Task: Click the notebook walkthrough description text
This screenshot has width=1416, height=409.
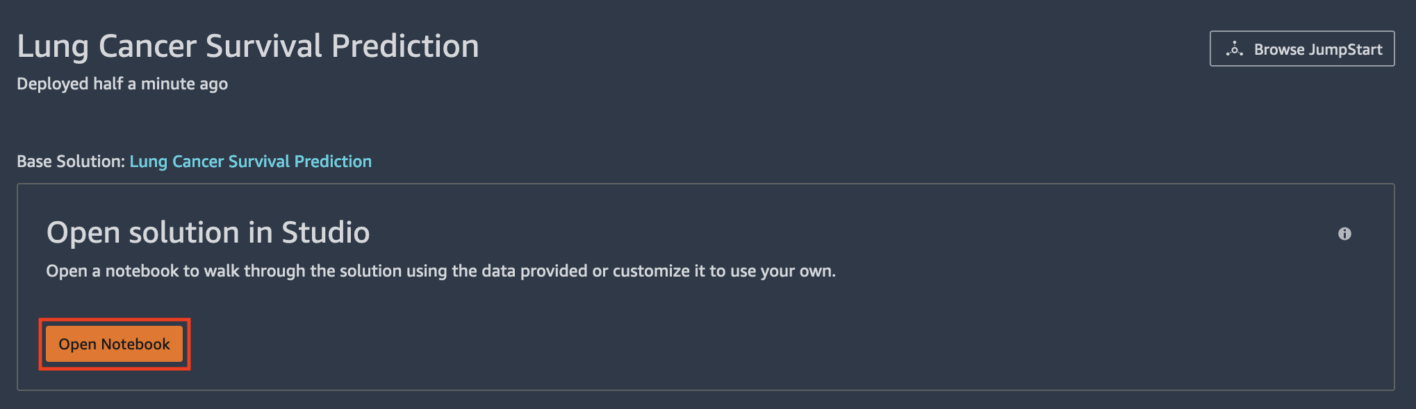Action: pos(441,271)
